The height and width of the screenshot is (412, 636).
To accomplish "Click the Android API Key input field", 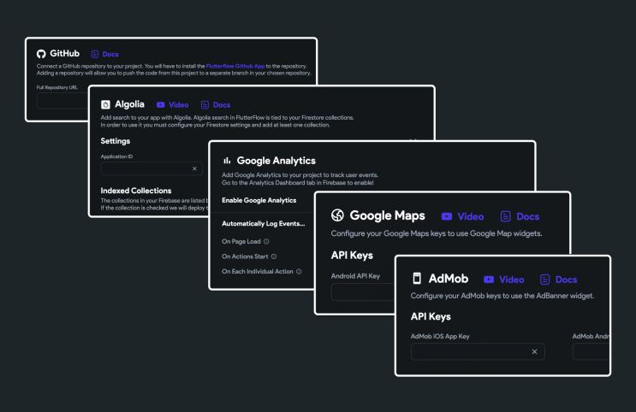I will (363, 292).
